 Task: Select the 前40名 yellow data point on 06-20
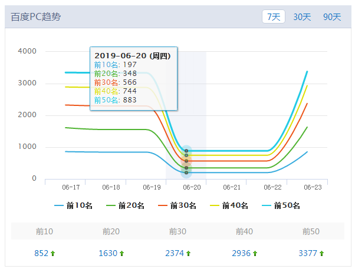(186, 155)
